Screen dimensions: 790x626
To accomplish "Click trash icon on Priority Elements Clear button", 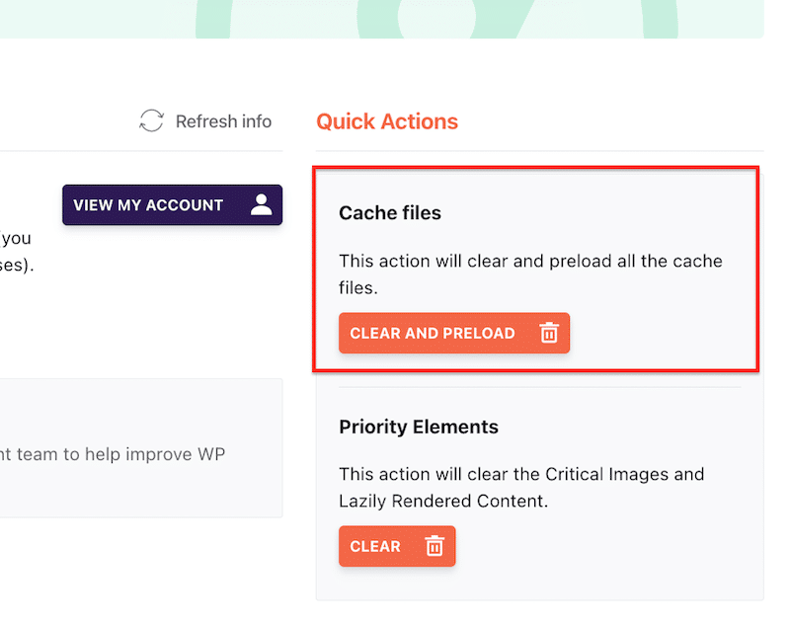I will [434, 546].
